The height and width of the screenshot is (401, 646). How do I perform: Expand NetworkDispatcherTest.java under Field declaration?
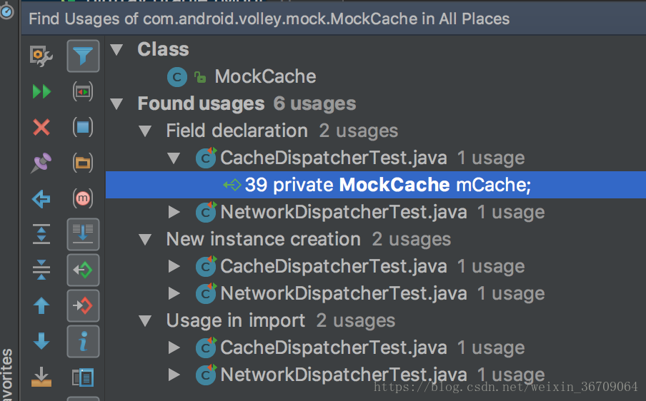tap(174, 212)
